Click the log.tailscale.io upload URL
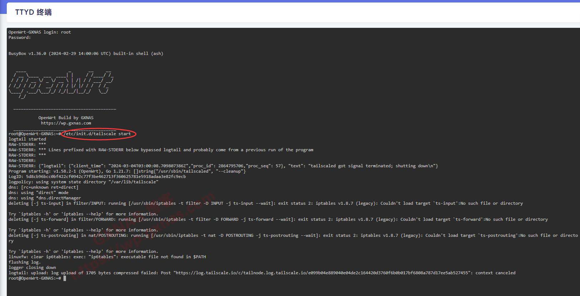580x296 pixels. click(x=321, y=273)
